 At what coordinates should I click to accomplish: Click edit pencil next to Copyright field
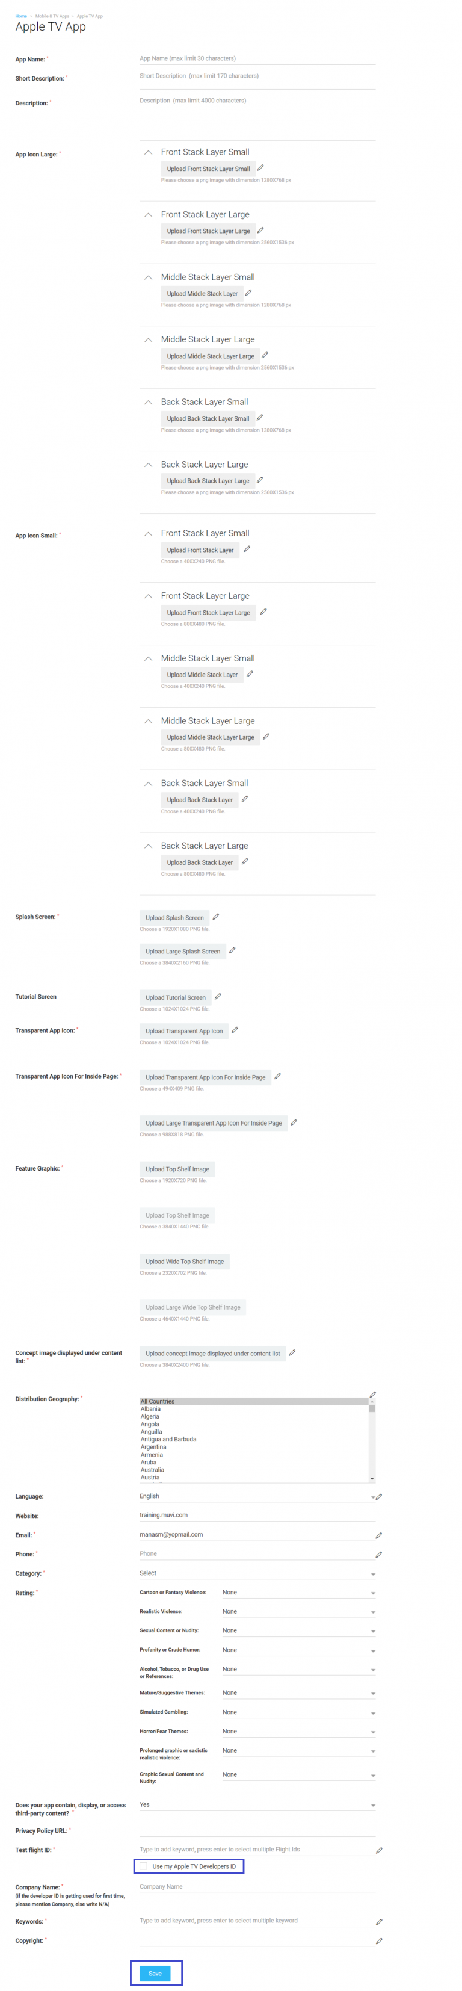[378, 1941]
